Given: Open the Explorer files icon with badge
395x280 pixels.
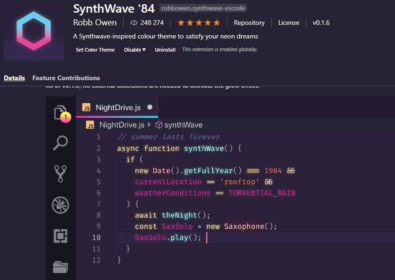Looking at the screenshot, I should click(x=62, y=114).
